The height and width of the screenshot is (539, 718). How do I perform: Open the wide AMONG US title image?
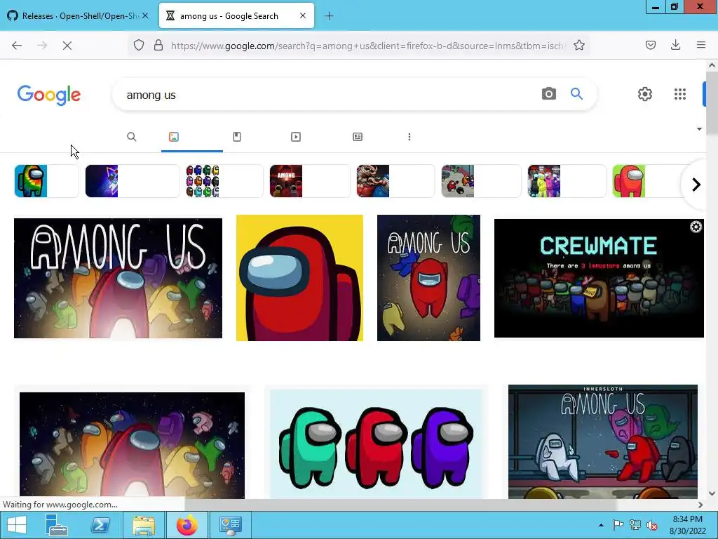pos(118,278)
